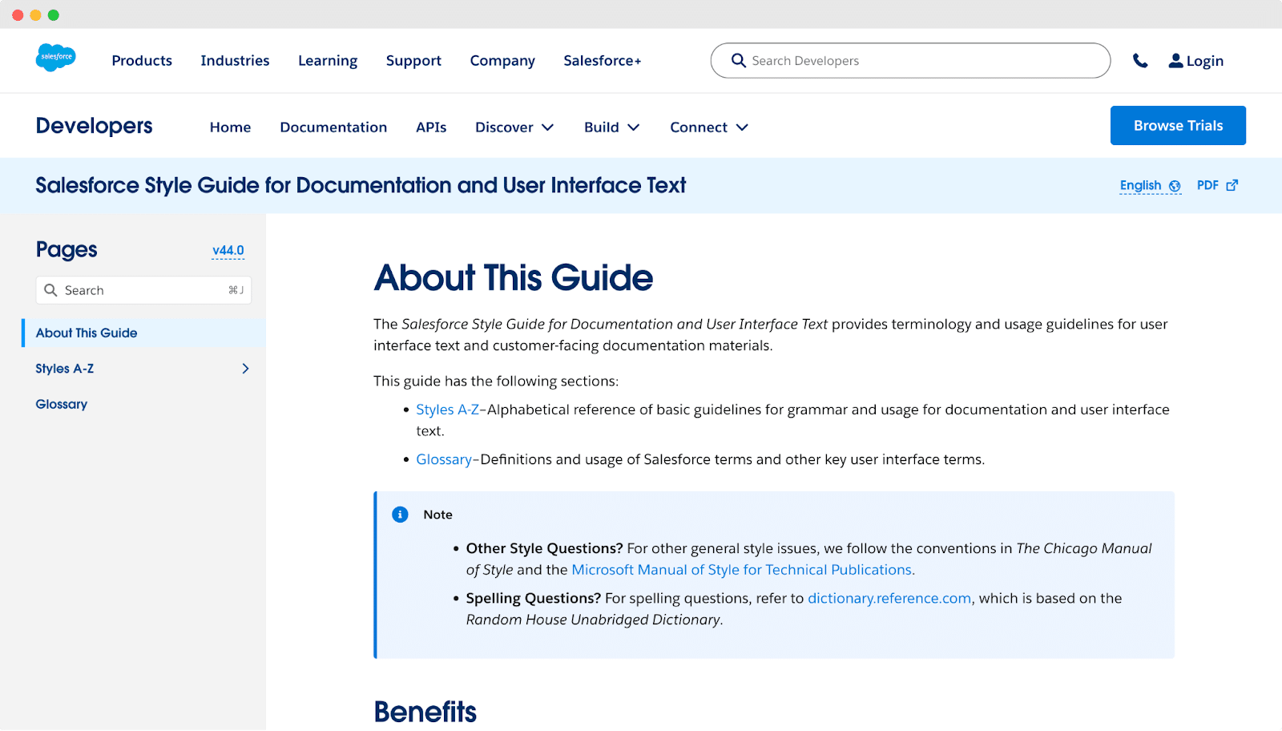The image size is (1282, 731).
Task: Click the Salesforce cloud logo
Action: pyautogui.click(x=56, y=58)
